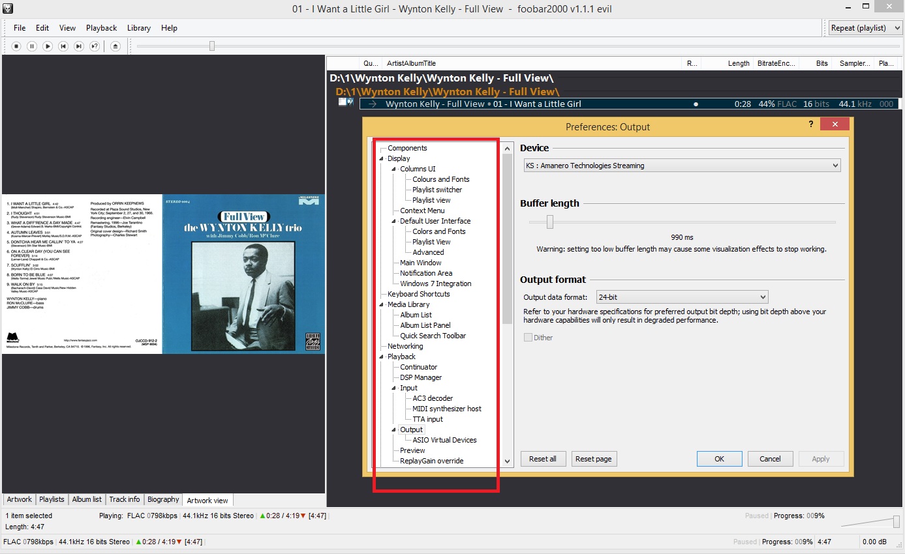Open the Library menu

[139, 28]
